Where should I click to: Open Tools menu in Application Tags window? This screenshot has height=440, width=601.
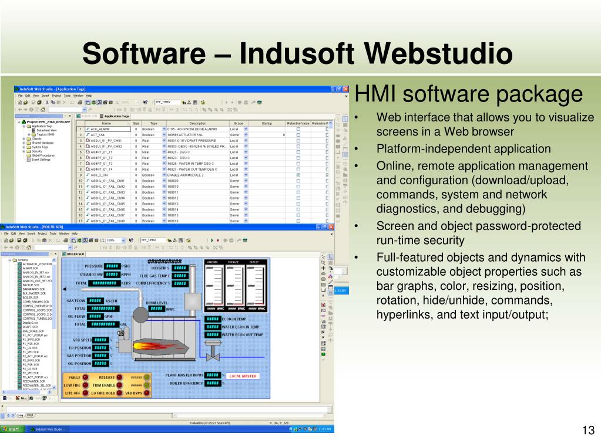(67, 96)
